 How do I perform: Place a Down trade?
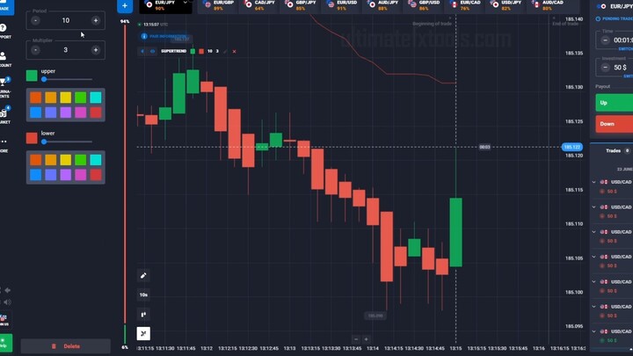615,124
